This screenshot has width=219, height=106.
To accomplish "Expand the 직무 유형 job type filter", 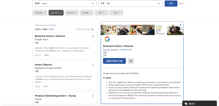I will point(86,13).
